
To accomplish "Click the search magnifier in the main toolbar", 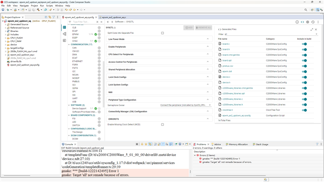I will [x=306, y=10].
